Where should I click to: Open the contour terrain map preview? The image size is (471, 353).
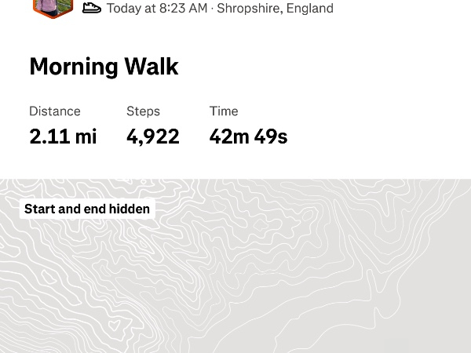point(235,267)
